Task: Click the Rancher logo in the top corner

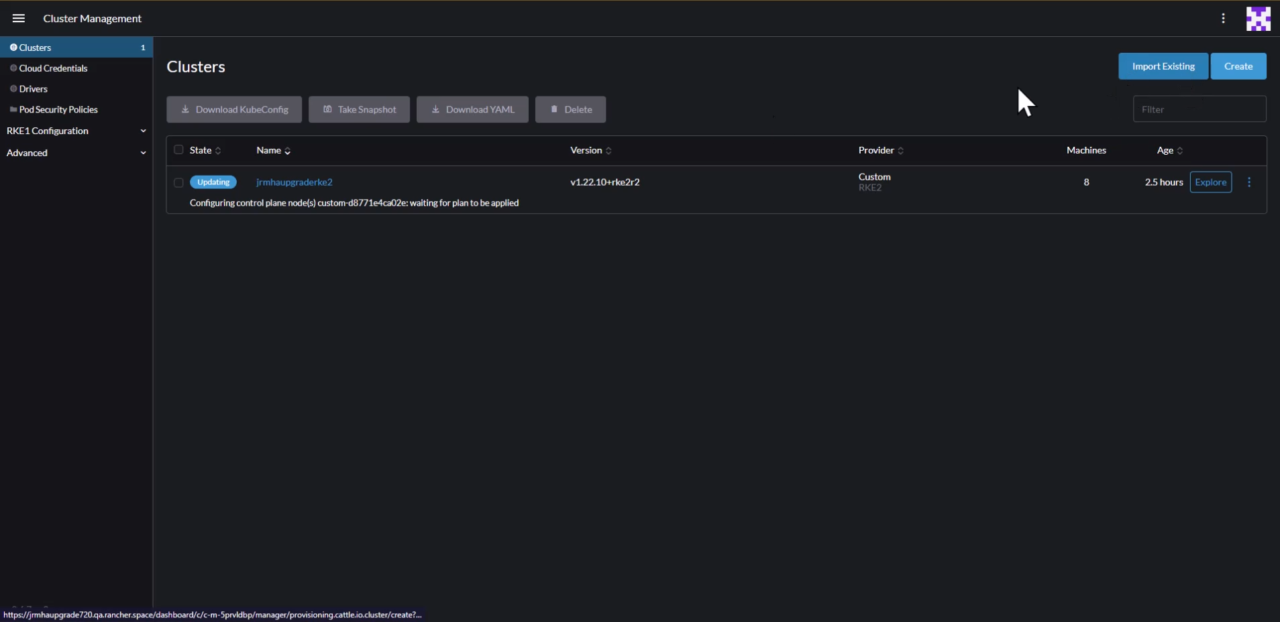Action: [1259, 18]
